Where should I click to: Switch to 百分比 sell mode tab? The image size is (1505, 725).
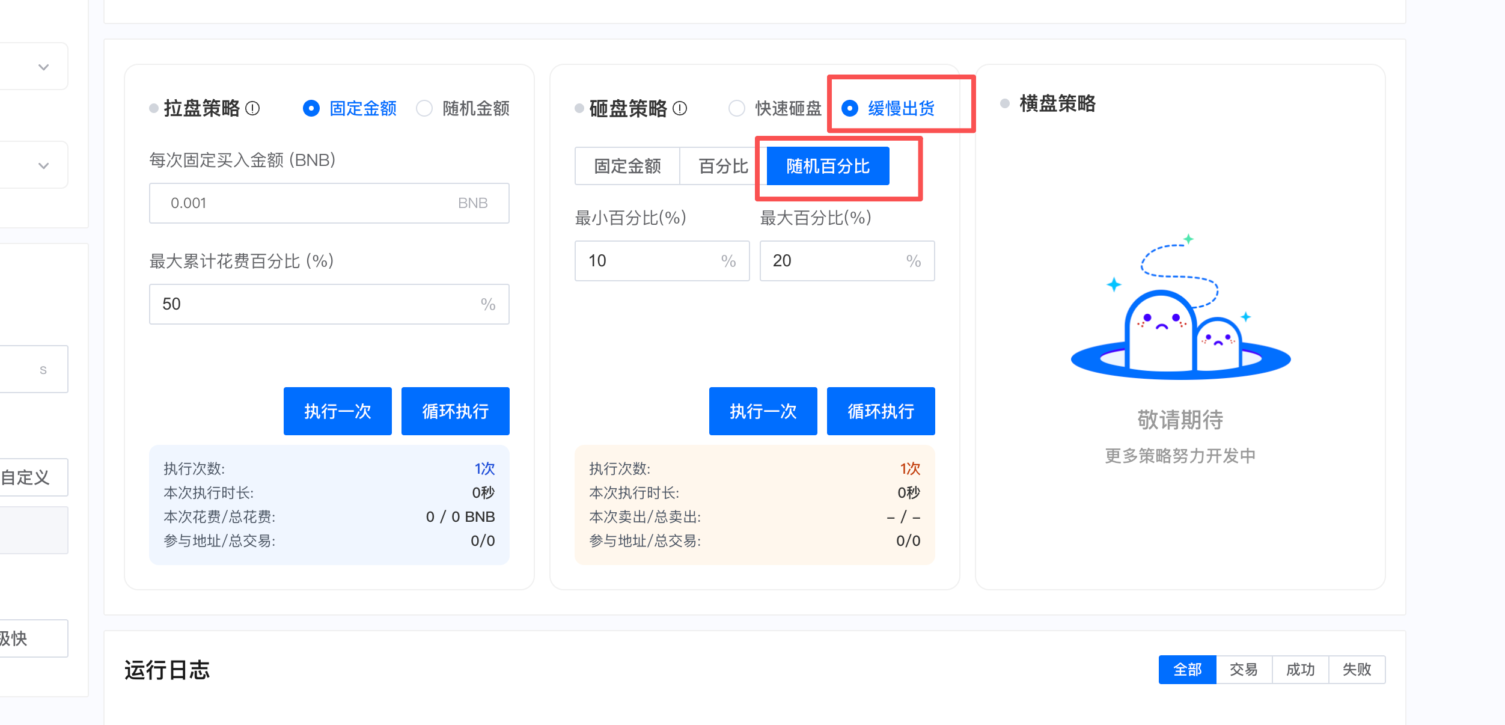click(722, 166)
